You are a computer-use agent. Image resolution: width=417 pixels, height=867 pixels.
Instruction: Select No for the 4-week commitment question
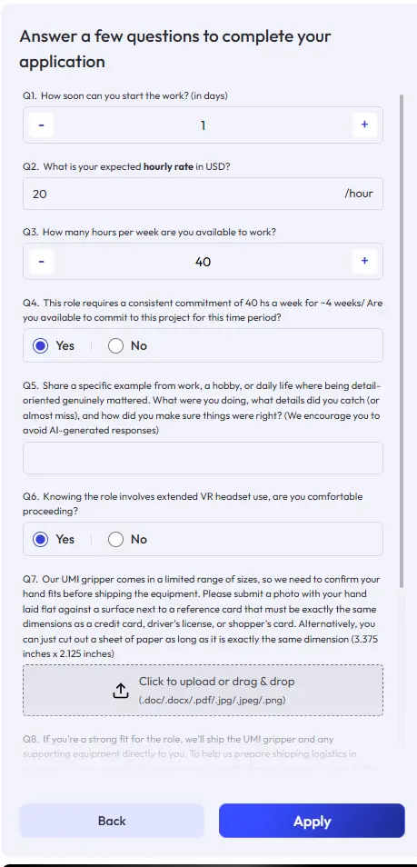(115, 346)
